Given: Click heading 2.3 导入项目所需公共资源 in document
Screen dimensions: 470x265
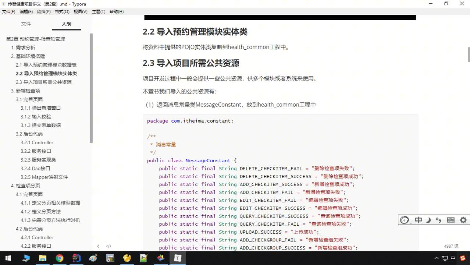Looking at the screenshot, I should [x=191, y=63].
